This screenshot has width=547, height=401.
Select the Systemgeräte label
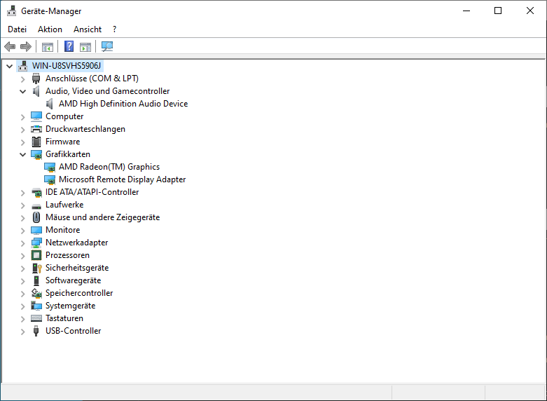pos(71,306)
